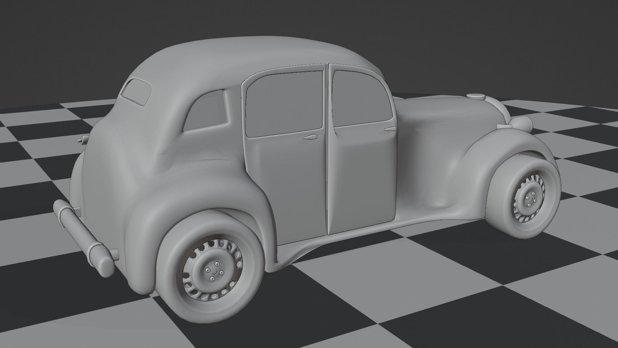
Task: Click the front door handle
Action: tap(390, 129)
